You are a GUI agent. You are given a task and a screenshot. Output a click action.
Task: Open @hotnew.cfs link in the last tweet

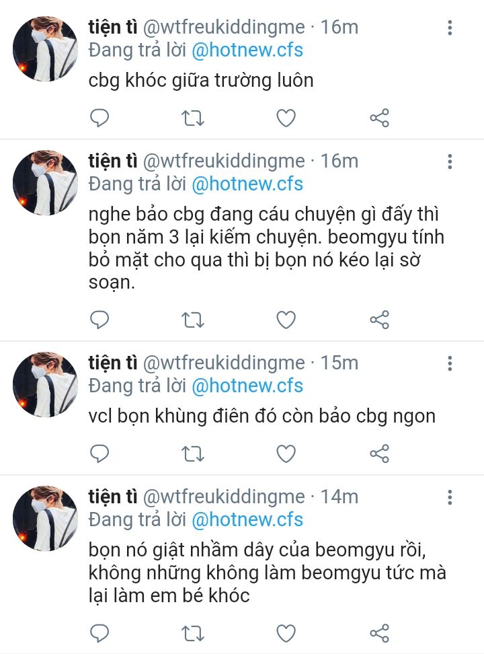pos(247,519)
